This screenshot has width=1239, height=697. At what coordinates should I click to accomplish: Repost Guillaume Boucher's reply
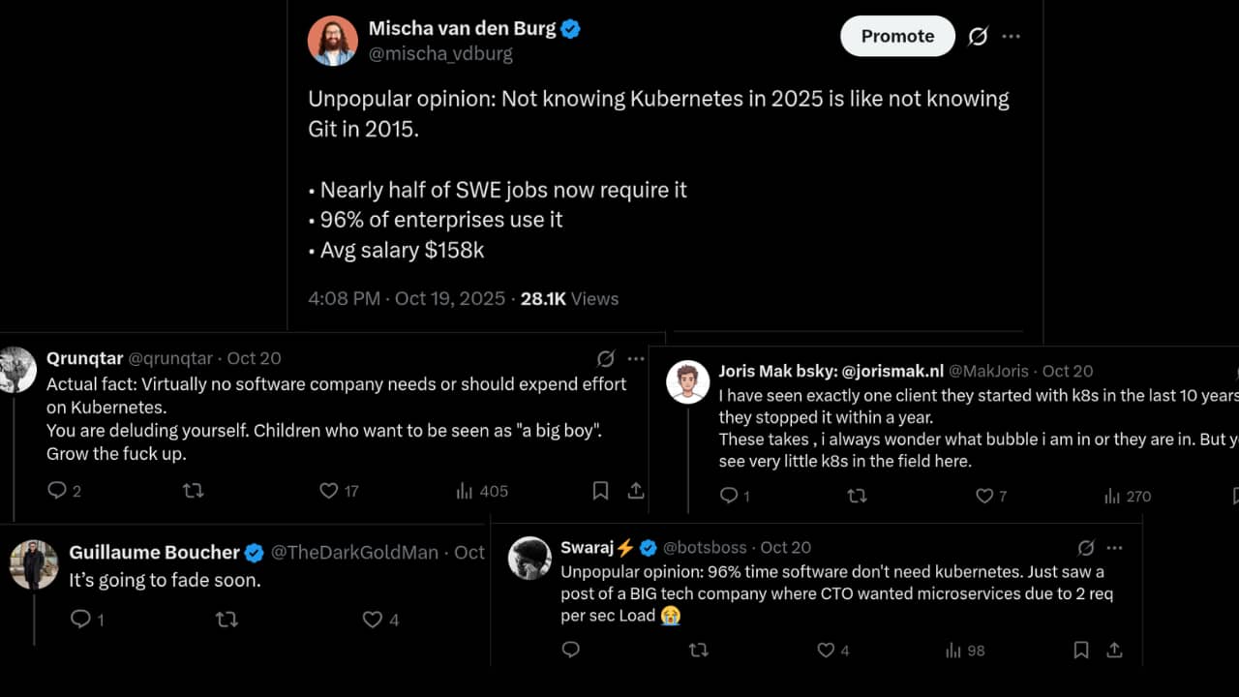tap(227, 619)
